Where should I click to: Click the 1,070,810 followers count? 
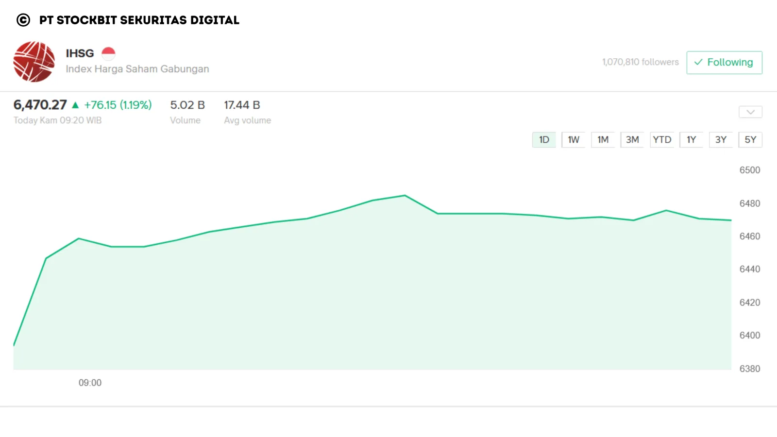pyautogui.click(x=641, y=62)
